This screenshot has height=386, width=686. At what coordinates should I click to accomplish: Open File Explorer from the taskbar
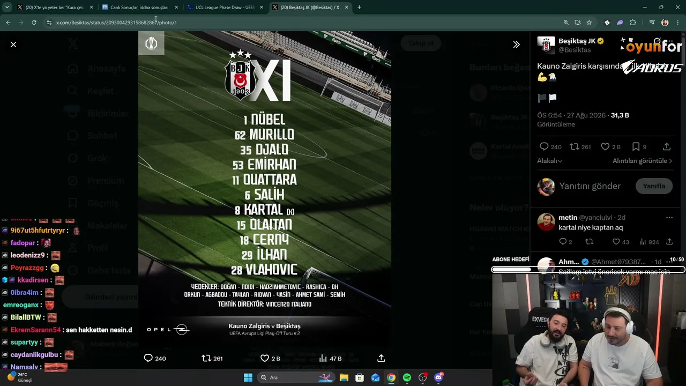coord(344,377)
